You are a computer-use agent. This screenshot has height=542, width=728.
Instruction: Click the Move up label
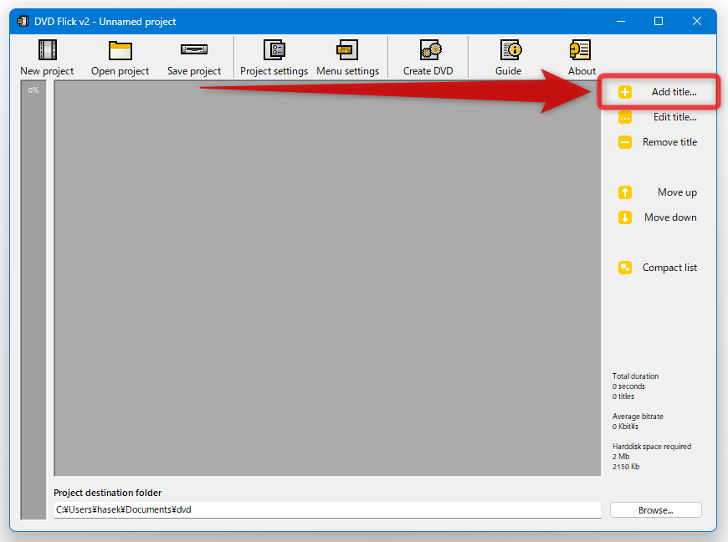coord(677,192)
